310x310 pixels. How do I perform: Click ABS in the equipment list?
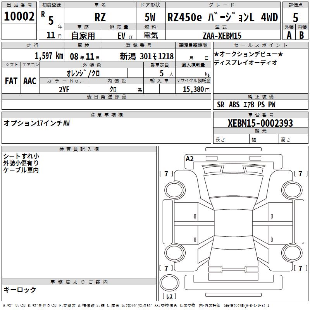[234, 105]
